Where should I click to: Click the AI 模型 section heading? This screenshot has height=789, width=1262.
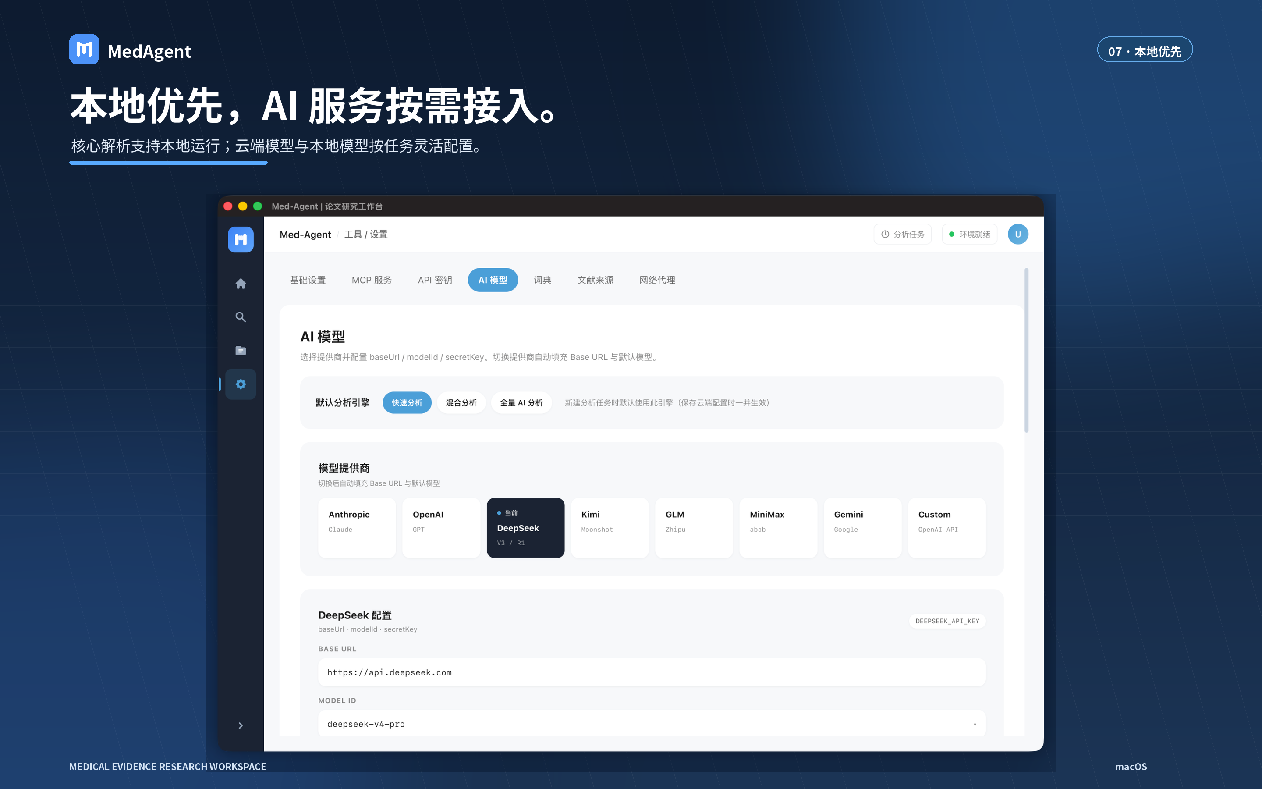[x=322, y=337]
